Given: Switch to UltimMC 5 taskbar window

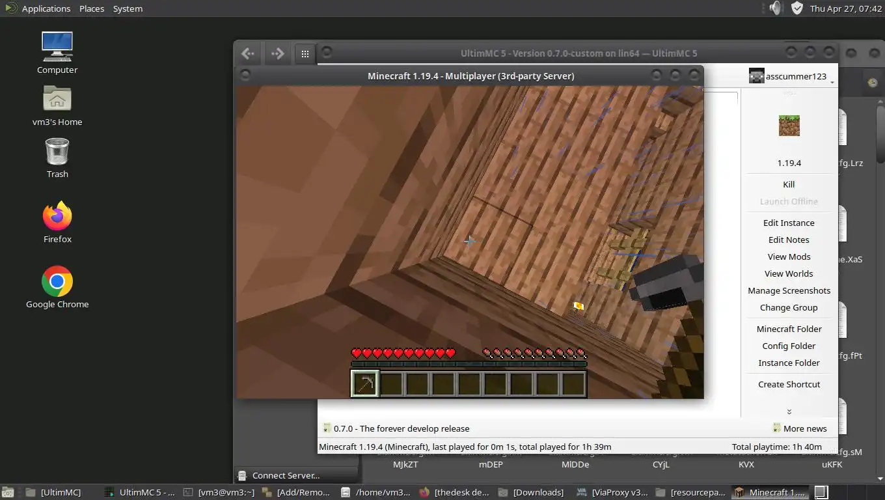Looking at the screenshot, I should pos(140,492).
